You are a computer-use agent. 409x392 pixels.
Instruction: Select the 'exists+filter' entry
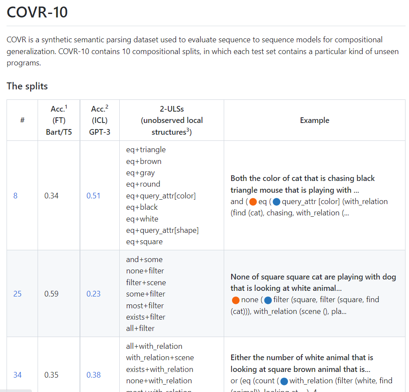pos(146,317)
